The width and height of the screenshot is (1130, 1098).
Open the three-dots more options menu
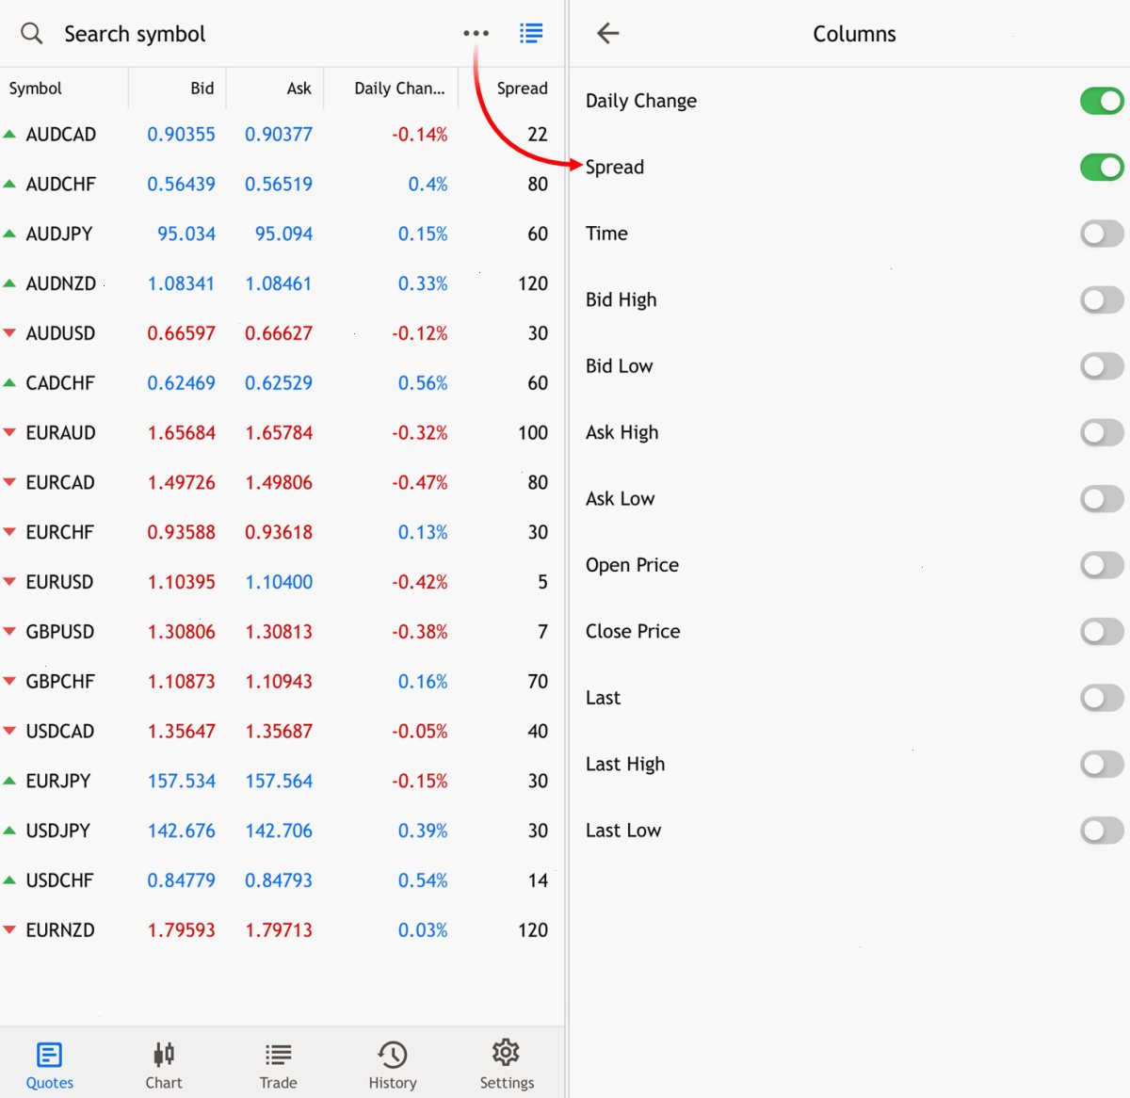tap(476, 33)
